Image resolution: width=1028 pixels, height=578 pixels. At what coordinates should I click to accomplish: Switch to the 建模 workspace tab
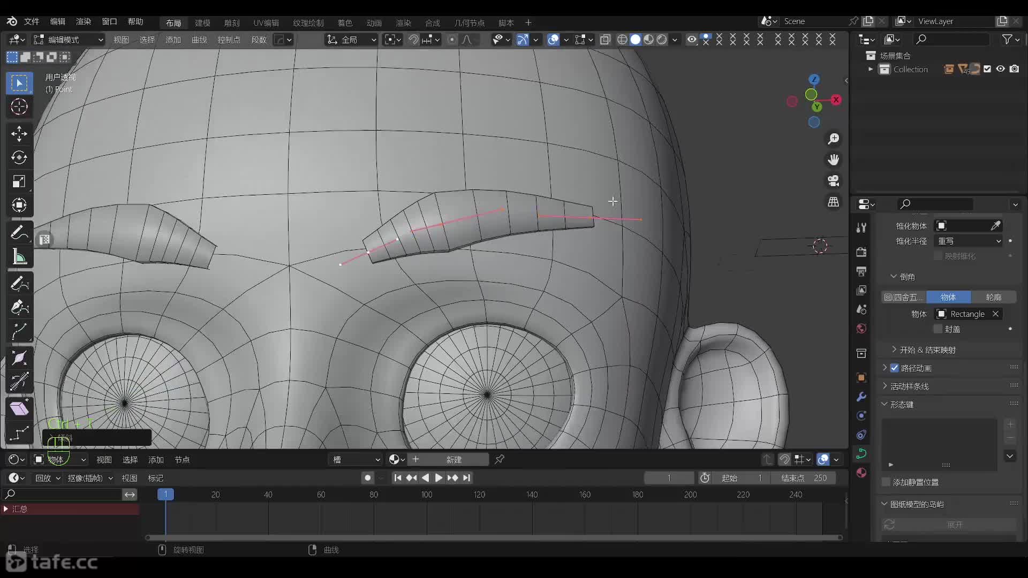pos(202,23)
